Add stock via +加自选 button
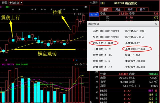The height and width of the screenshot is (103, 160). coord(14,2)
